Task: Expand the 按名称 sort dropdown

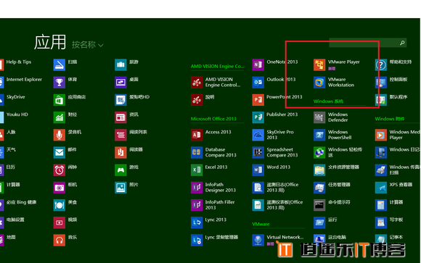Action: coord(88,45)
